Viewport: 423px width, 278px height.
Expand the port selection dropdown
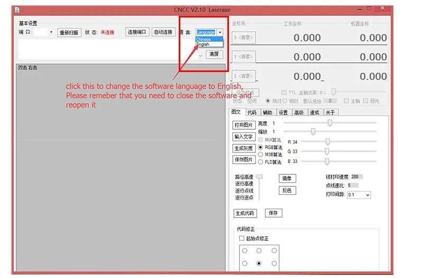[x=51, y=32]
